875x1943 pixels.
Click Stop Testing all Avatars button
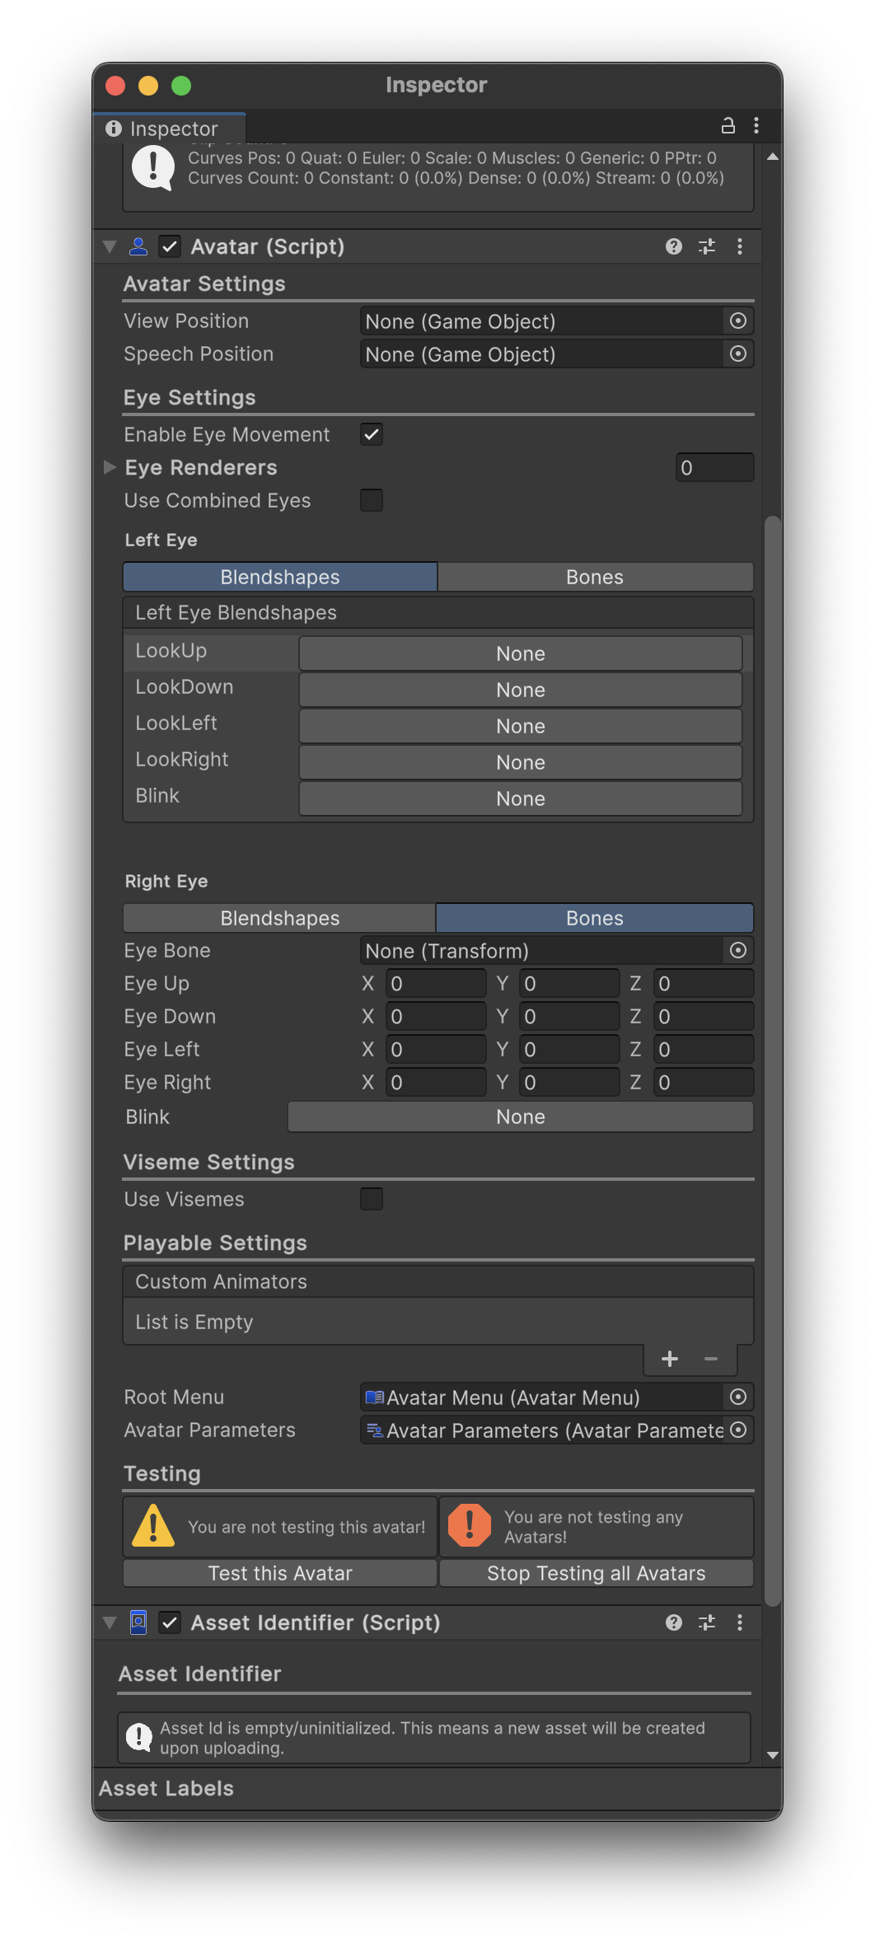click(x=596, y=1573)
